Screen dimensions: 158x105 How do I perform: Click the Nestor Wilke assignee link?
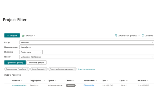pyautogui.click(x=90, y=85)
